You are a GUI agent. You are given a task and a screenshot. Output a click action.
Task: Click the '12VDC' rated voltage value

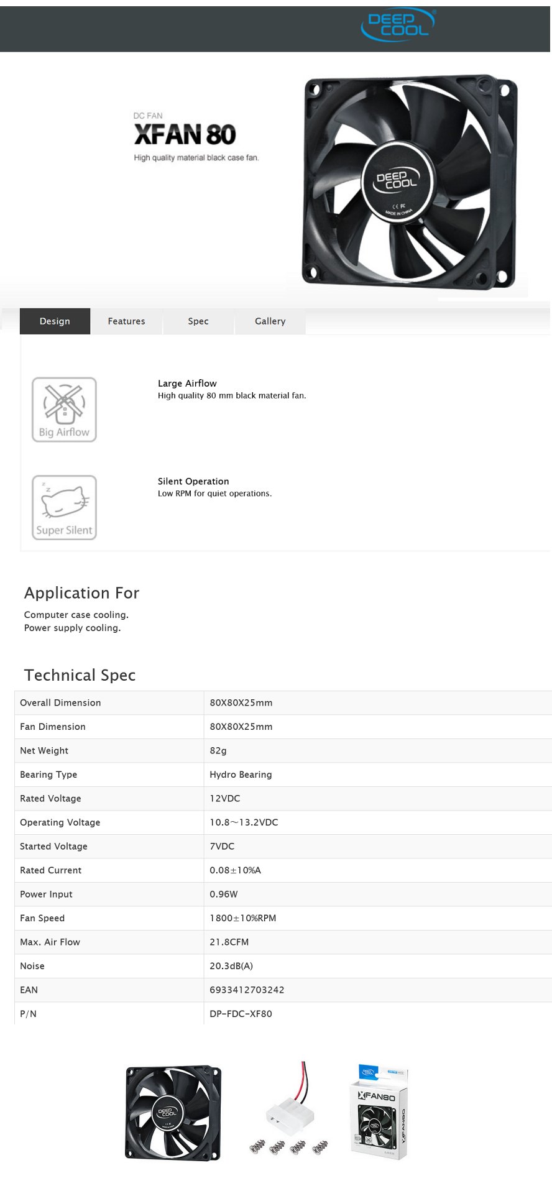click(225, 798)
